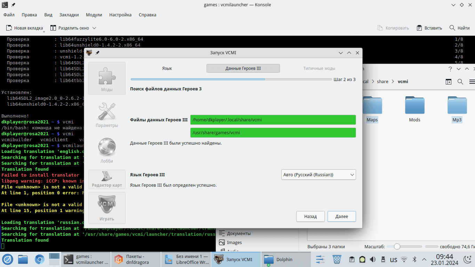
Task: Open the system settings sliders tray icon
Action: (320, 259)
